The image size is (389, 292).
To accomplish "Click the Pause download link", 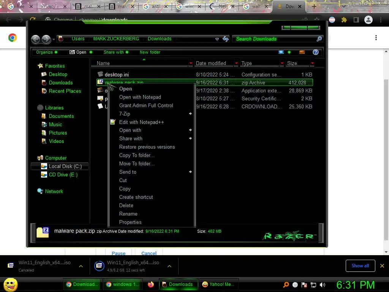I will [119, 253].
